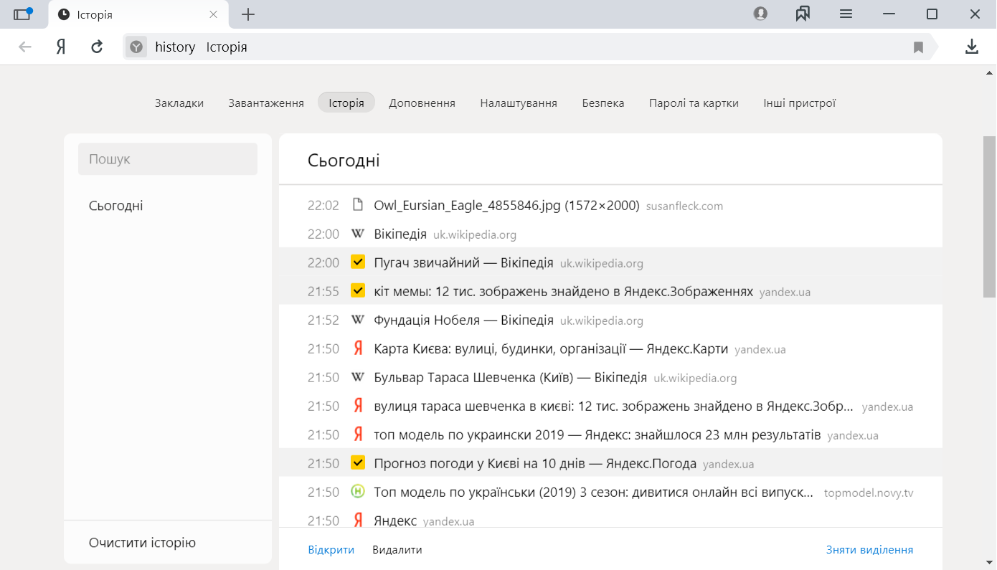Viewport: 997px width, 570px height.
Task: Reload the page with refresh icon
Action: click(97, 47)
